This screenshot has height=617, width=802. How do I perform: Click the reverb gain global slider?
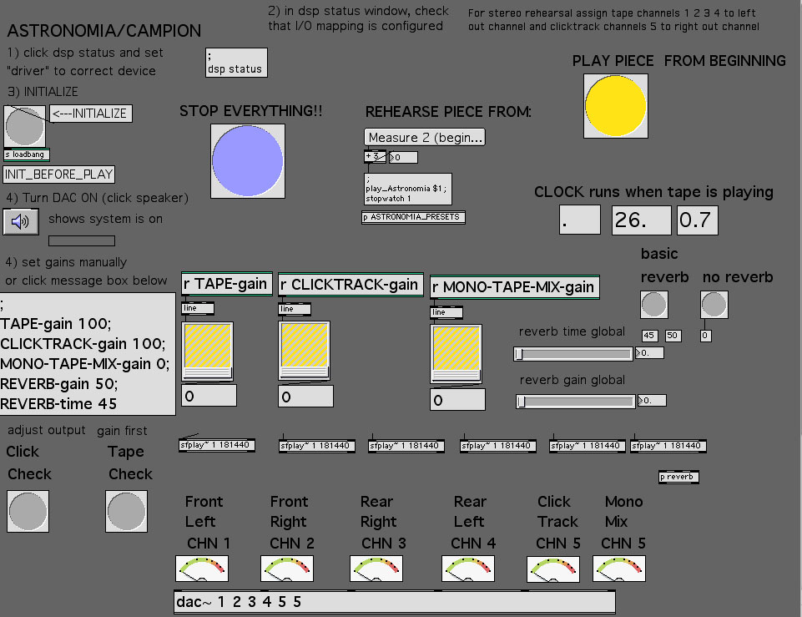point(574,402)
